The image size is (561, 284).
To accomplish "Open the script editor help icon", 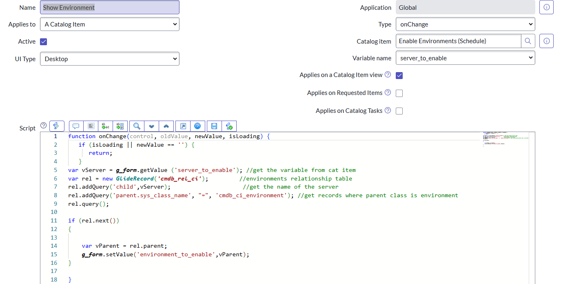I will (197, 126).
